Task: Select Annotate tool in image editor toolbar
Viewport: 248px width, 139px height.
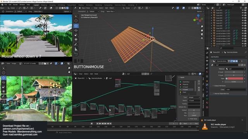Action: [x=3, y=97]
